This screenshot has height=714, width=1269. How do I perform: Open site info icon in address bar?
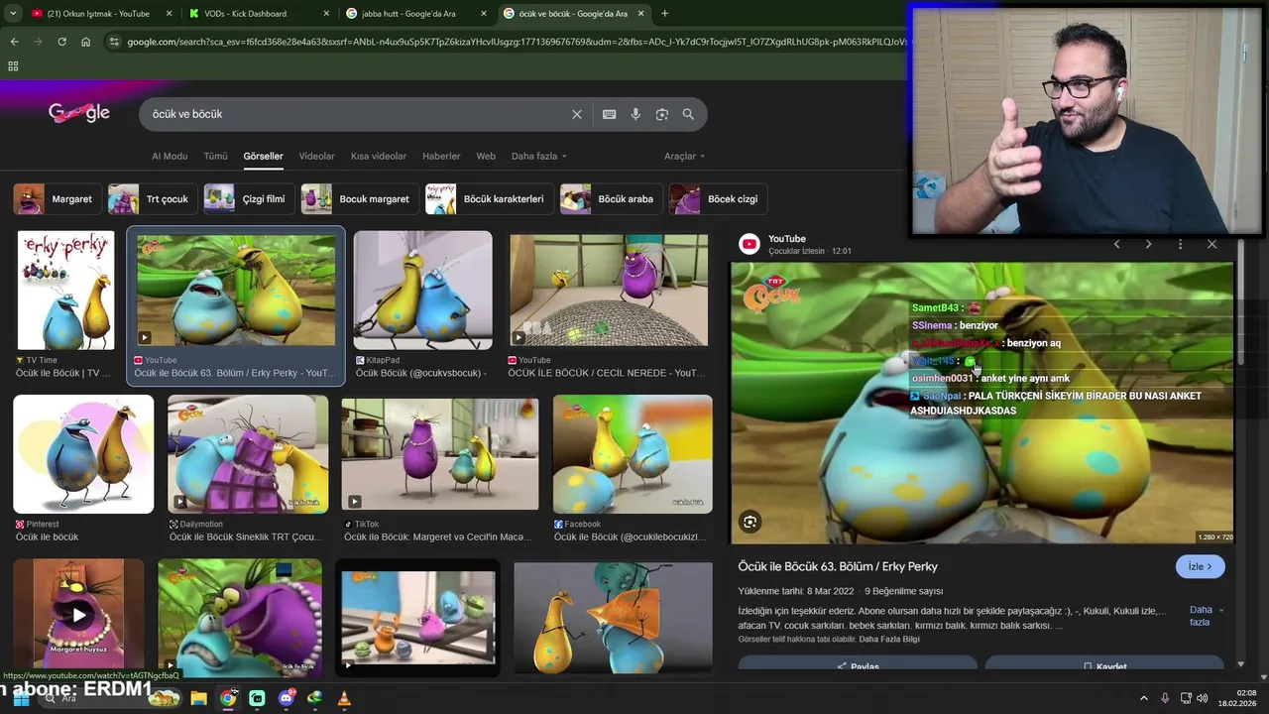(x=114, y=42)
